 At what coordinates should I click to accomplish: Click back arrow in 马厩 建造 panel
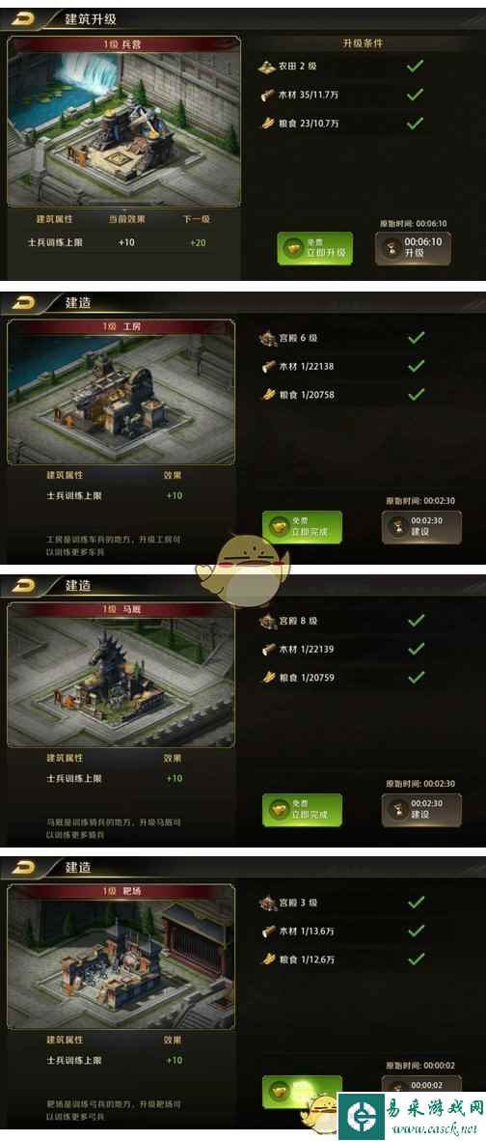(x=25, y=585)
